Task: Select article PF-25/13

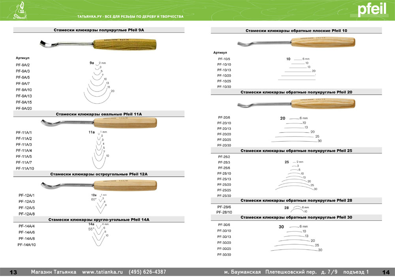Action: tap(224, 179)
